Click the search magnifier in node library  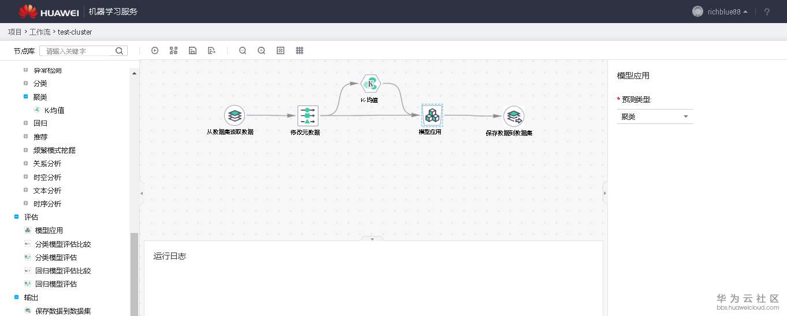(x=120, y=51)
